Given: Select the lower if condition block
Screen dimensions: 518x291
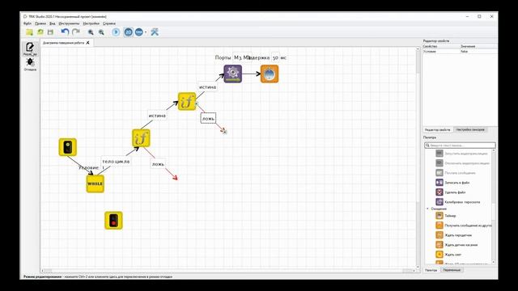Looking at the screenshot, I should pyautogui.click(x=141, y=138).
